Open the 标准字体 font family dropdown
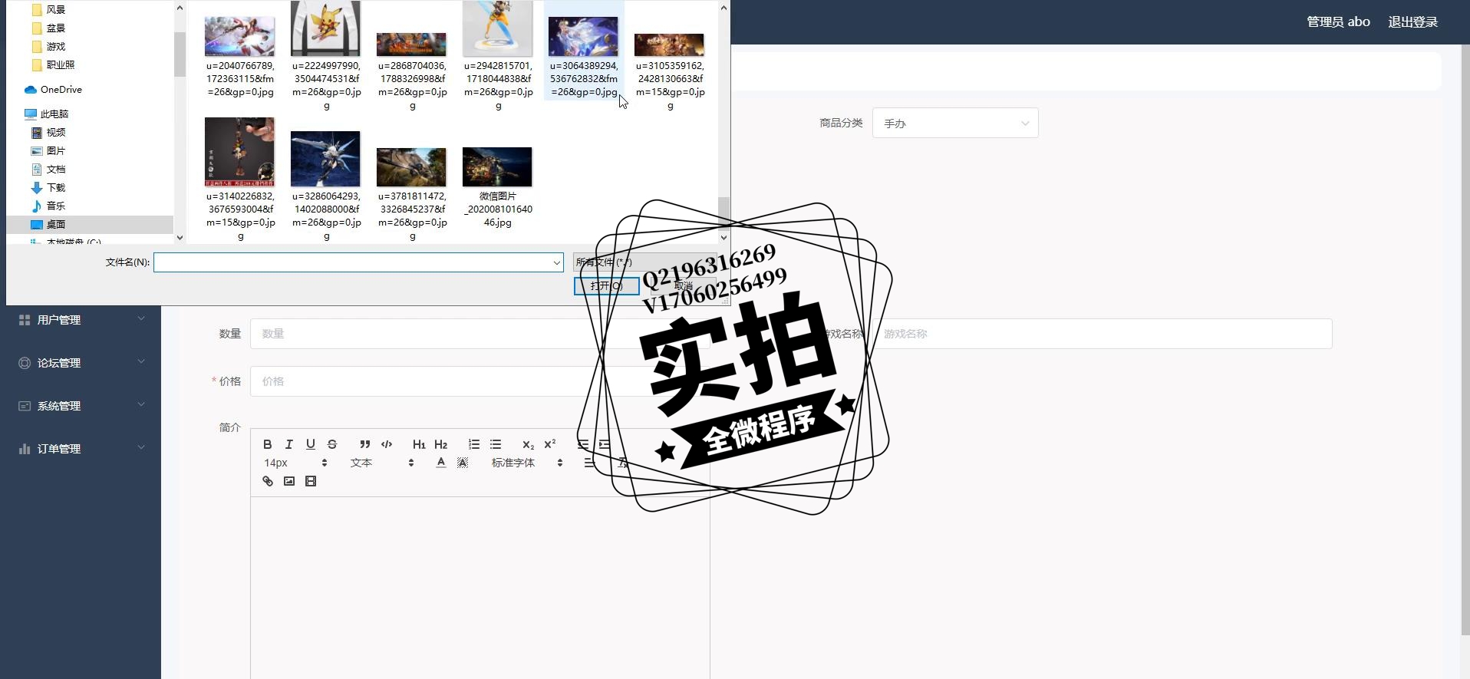Image resolution: width=1470 pixels, height=679 pixels. 527,463
